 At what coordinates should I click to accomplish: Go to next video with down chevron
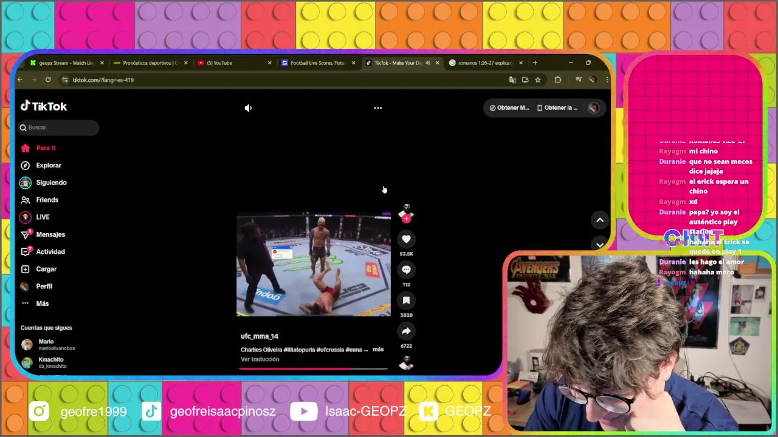600,245
